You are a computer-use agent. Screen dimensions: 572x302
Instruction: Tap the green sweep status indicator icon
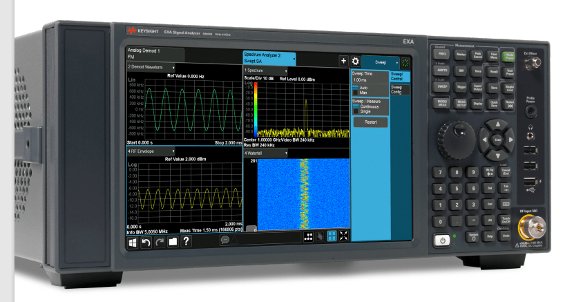[405, 63]
